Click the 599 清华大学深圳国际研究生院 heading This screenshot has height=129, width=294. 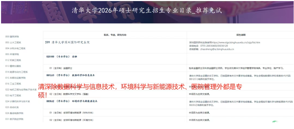(68, 42)
